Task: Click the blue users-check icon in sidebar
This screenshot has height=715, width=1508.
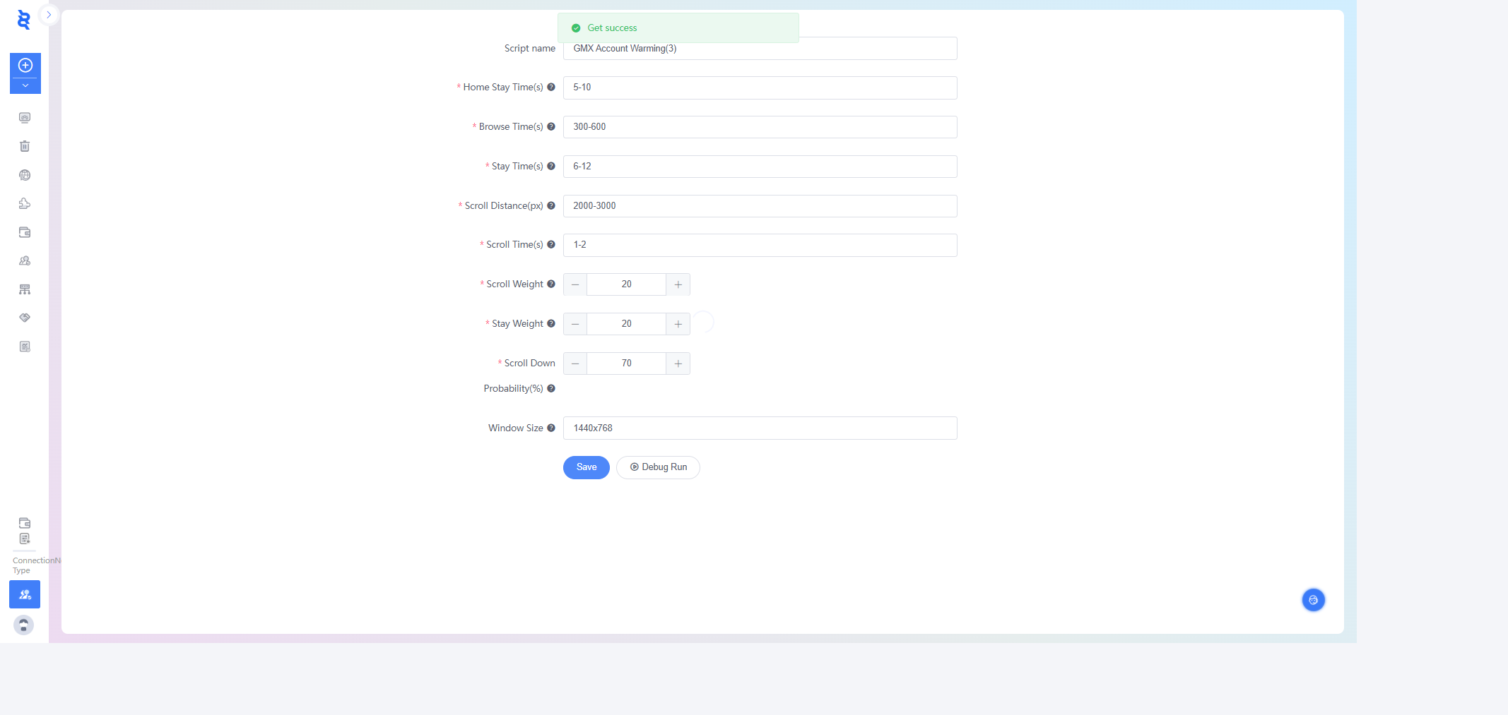Action: [25, 594]
